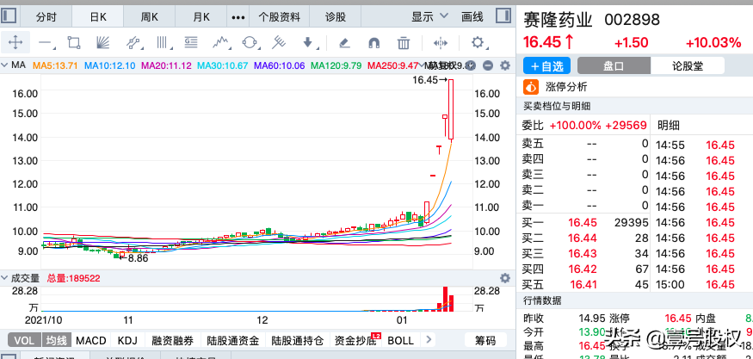Screen dimensions: 753x359
Task: Click the MA60:10.06 purple label
Action: (x=280, y=65)
